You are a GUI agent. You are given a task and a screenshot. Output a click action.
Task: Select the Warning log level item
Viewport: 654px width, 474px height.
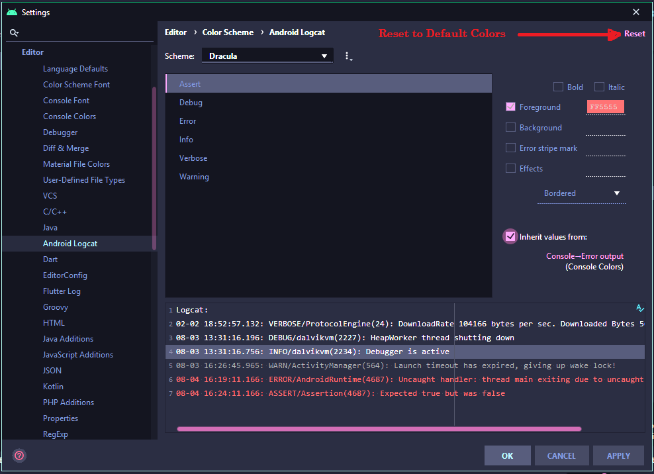coord(194,177)
